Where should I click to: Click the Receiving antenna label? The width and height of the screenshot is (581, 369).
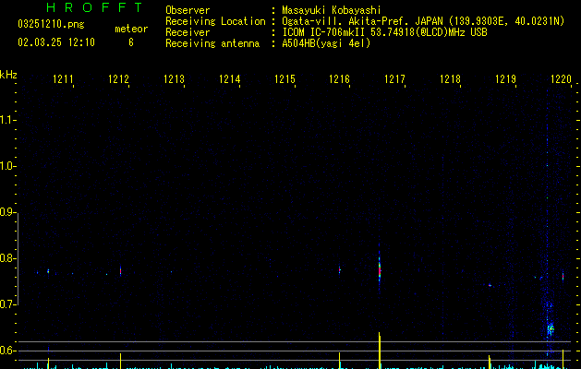click(x=212, y=43)
